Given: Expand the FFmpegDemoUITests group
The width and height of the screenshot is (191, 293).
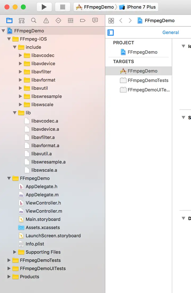Looking at the screenshot, I should tap(9, 268).
